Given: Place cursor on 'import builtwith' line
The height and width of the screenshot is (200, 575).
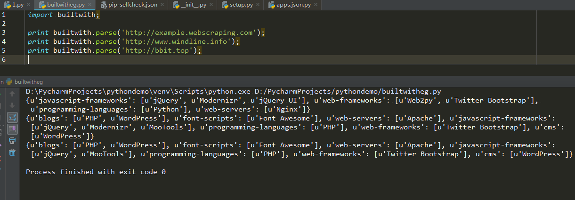Looking at the screenshot, I should pyautogui.click(x=64, y=15).
